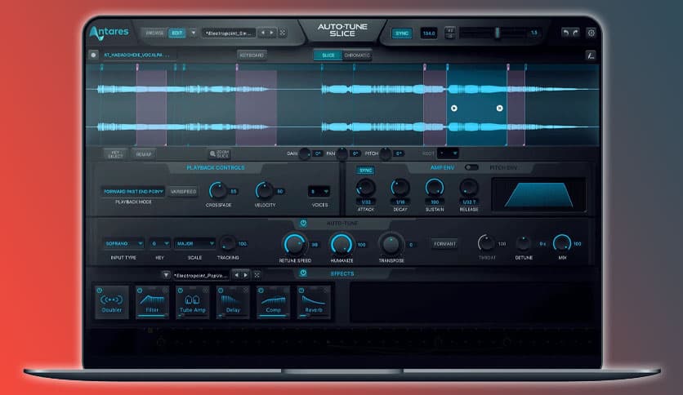The image size is (683, 395).
Task: Click the Zoom Slice magnifier button
Action: (x=220, y=154)
